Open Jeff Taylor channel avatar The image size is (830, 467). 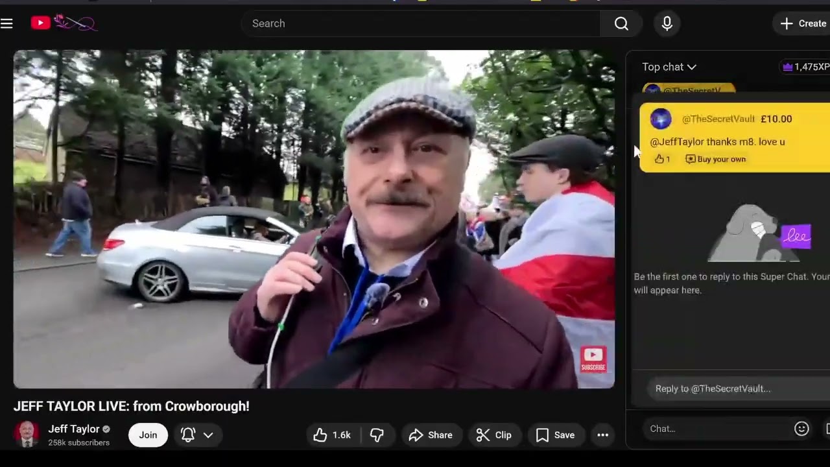[27, 435]
